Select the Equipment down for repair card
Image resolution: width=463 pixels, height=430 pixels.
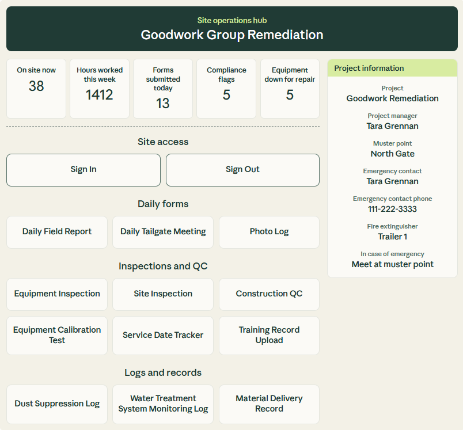[x=290, y=89]
